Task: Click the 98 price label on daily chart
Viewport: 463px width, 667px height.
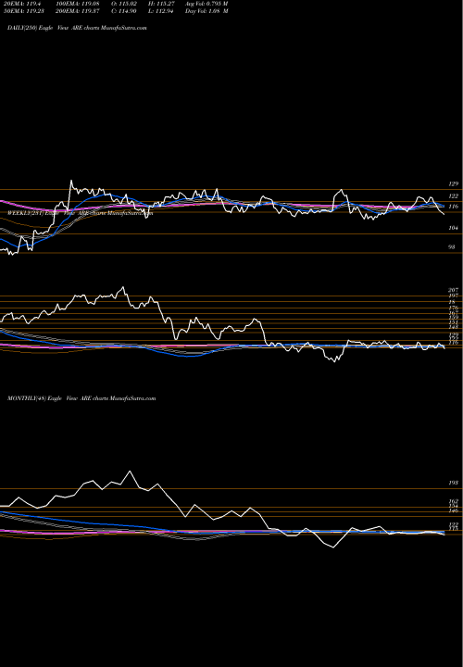Action: click(x=454, y=246)
